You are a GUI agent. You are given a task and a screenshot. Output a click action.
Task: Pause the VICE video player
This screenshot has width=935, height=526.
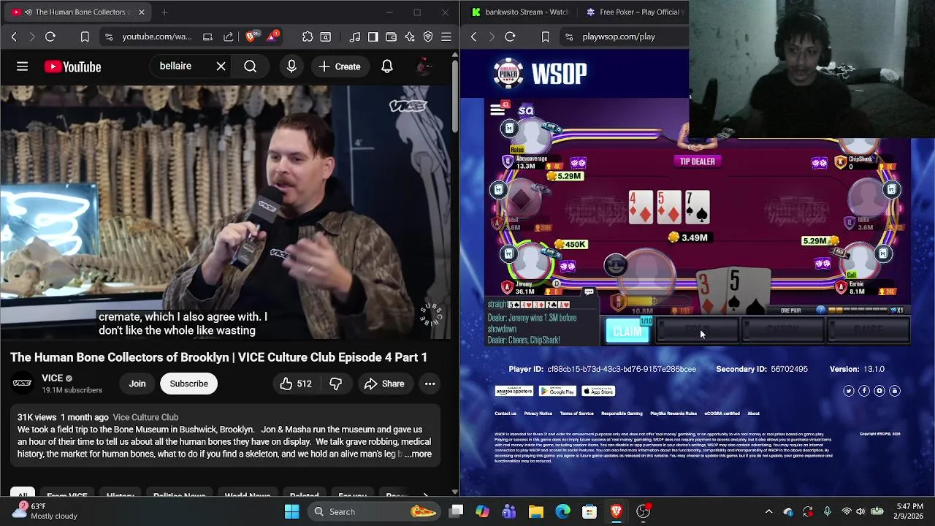(226, 212)
